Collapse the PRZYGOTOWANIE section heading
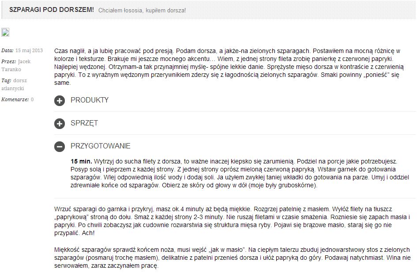 coord(101,146)
